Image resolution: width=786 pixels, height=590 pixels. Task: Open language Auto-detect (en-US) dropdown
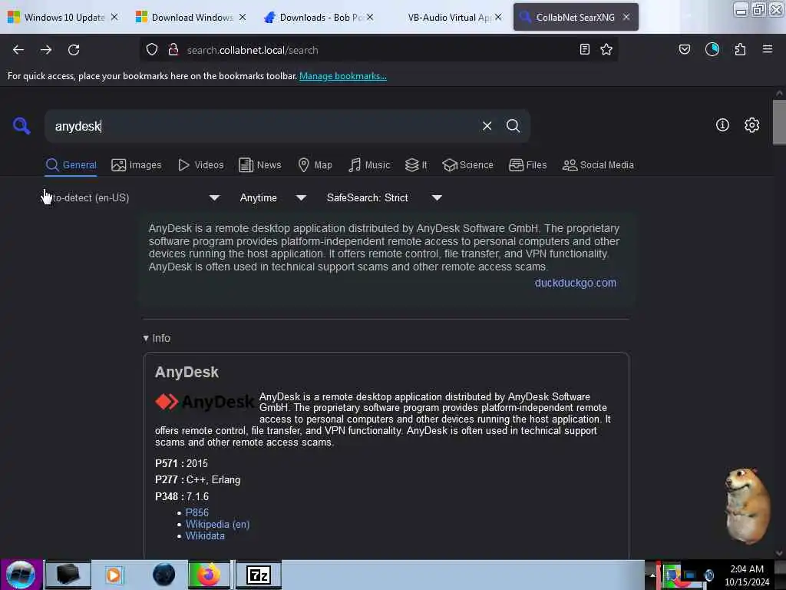[130, 197]
